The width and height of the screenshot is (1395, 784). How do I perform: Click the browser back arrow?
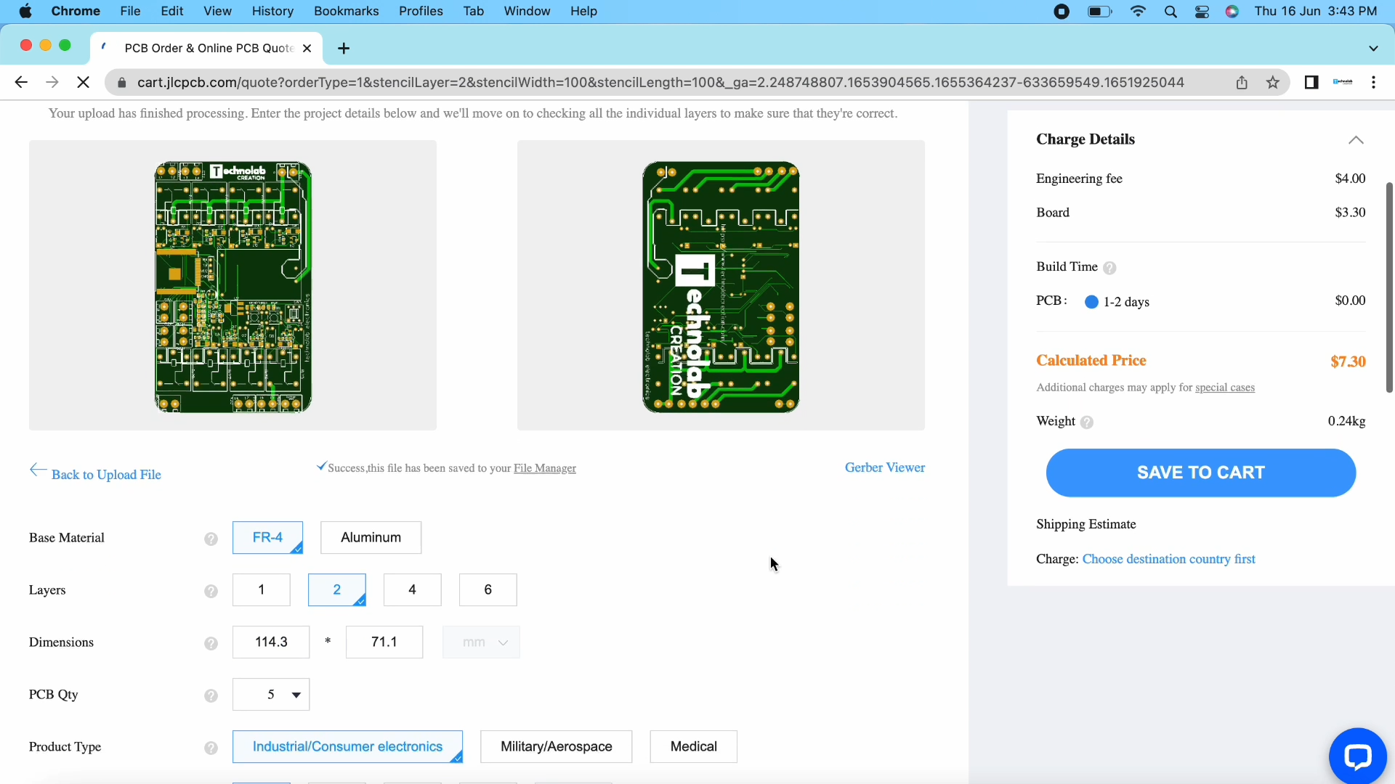(x=21, y=82)
